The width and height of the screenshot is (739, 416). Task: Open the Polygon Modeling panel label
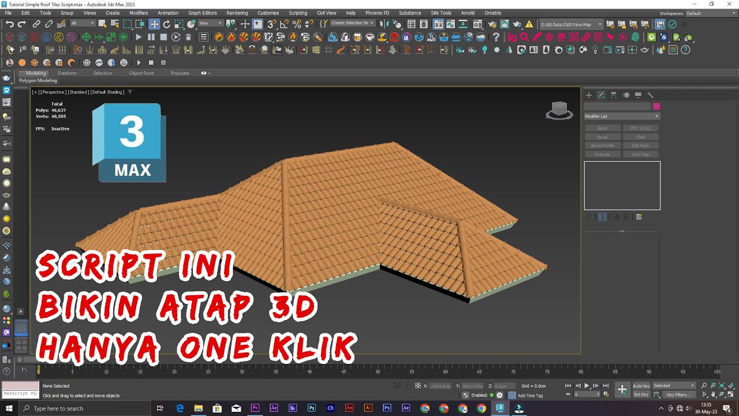pos(38,80)
